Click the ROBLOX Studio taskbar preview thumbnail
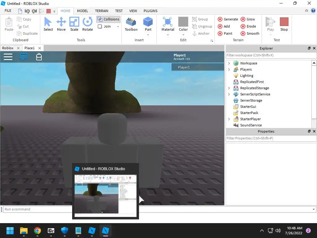317x238 pixels. tap(106, 196)
